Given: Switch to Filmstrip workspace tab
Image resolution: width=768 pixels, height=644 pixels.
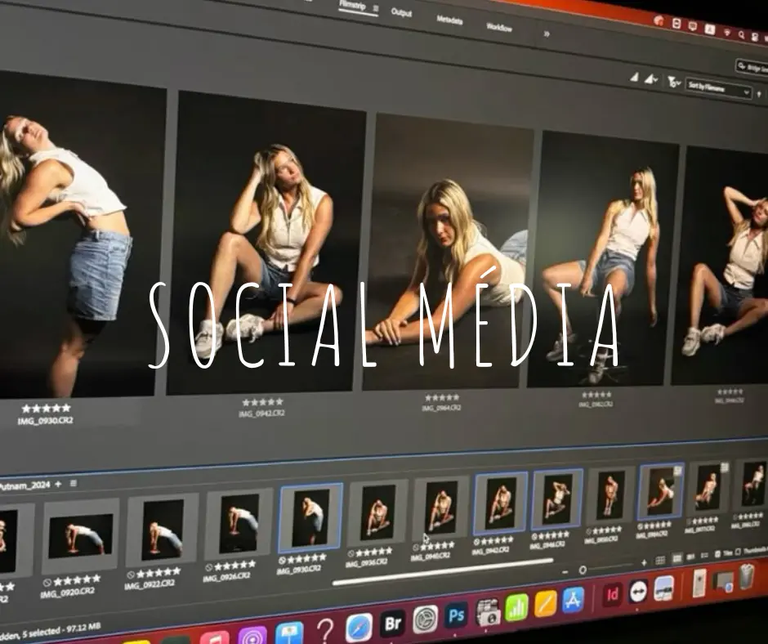Looking at the screenshot, I should (353, 5).
